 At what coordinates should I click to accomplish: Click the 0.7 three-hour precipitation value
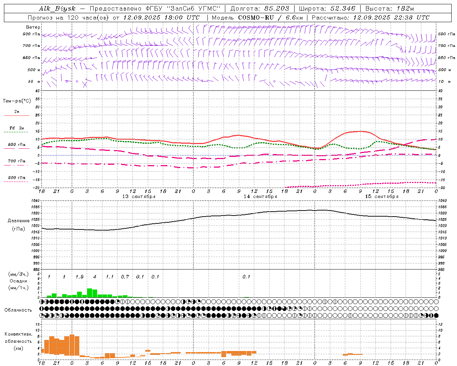coord(125,277)
